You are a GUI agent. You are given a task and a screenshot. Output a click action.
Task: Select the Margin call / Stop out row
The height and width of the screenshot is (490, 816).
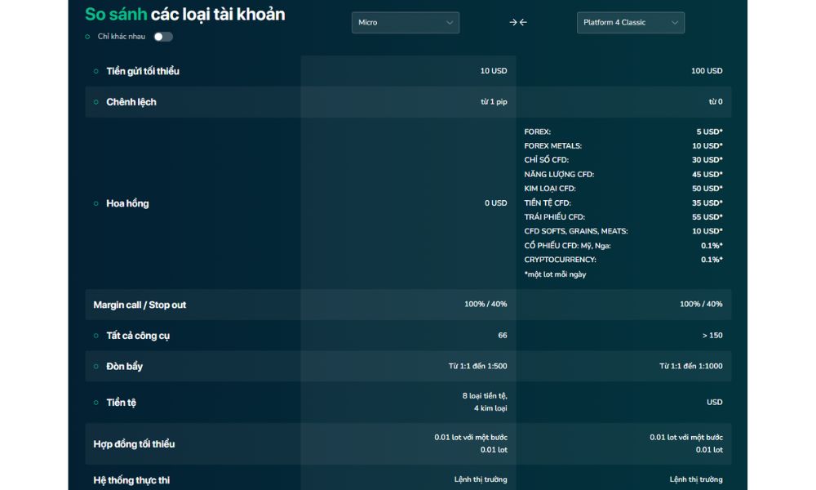coord(140,305)
